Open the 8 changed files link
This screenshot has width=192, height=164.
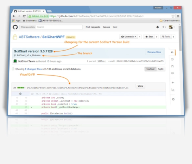pos(34,69)
